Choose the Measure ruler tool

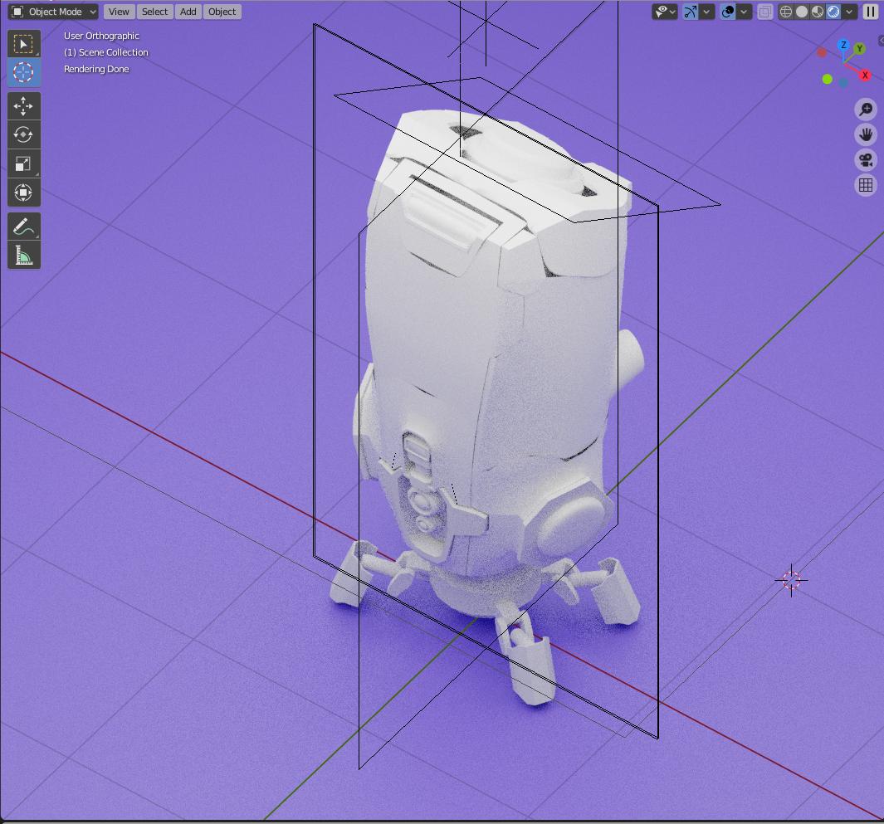pyautogui.click(x=23, y=256)
